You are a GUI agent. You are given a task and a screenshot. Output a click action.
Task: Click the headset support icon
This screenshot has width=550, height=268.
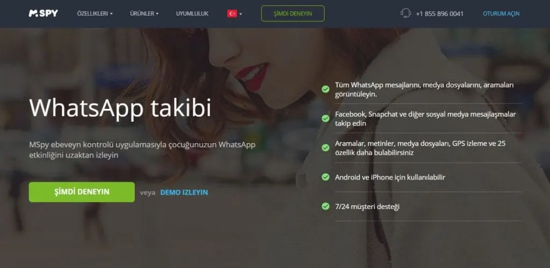click(x=405, y=13)
